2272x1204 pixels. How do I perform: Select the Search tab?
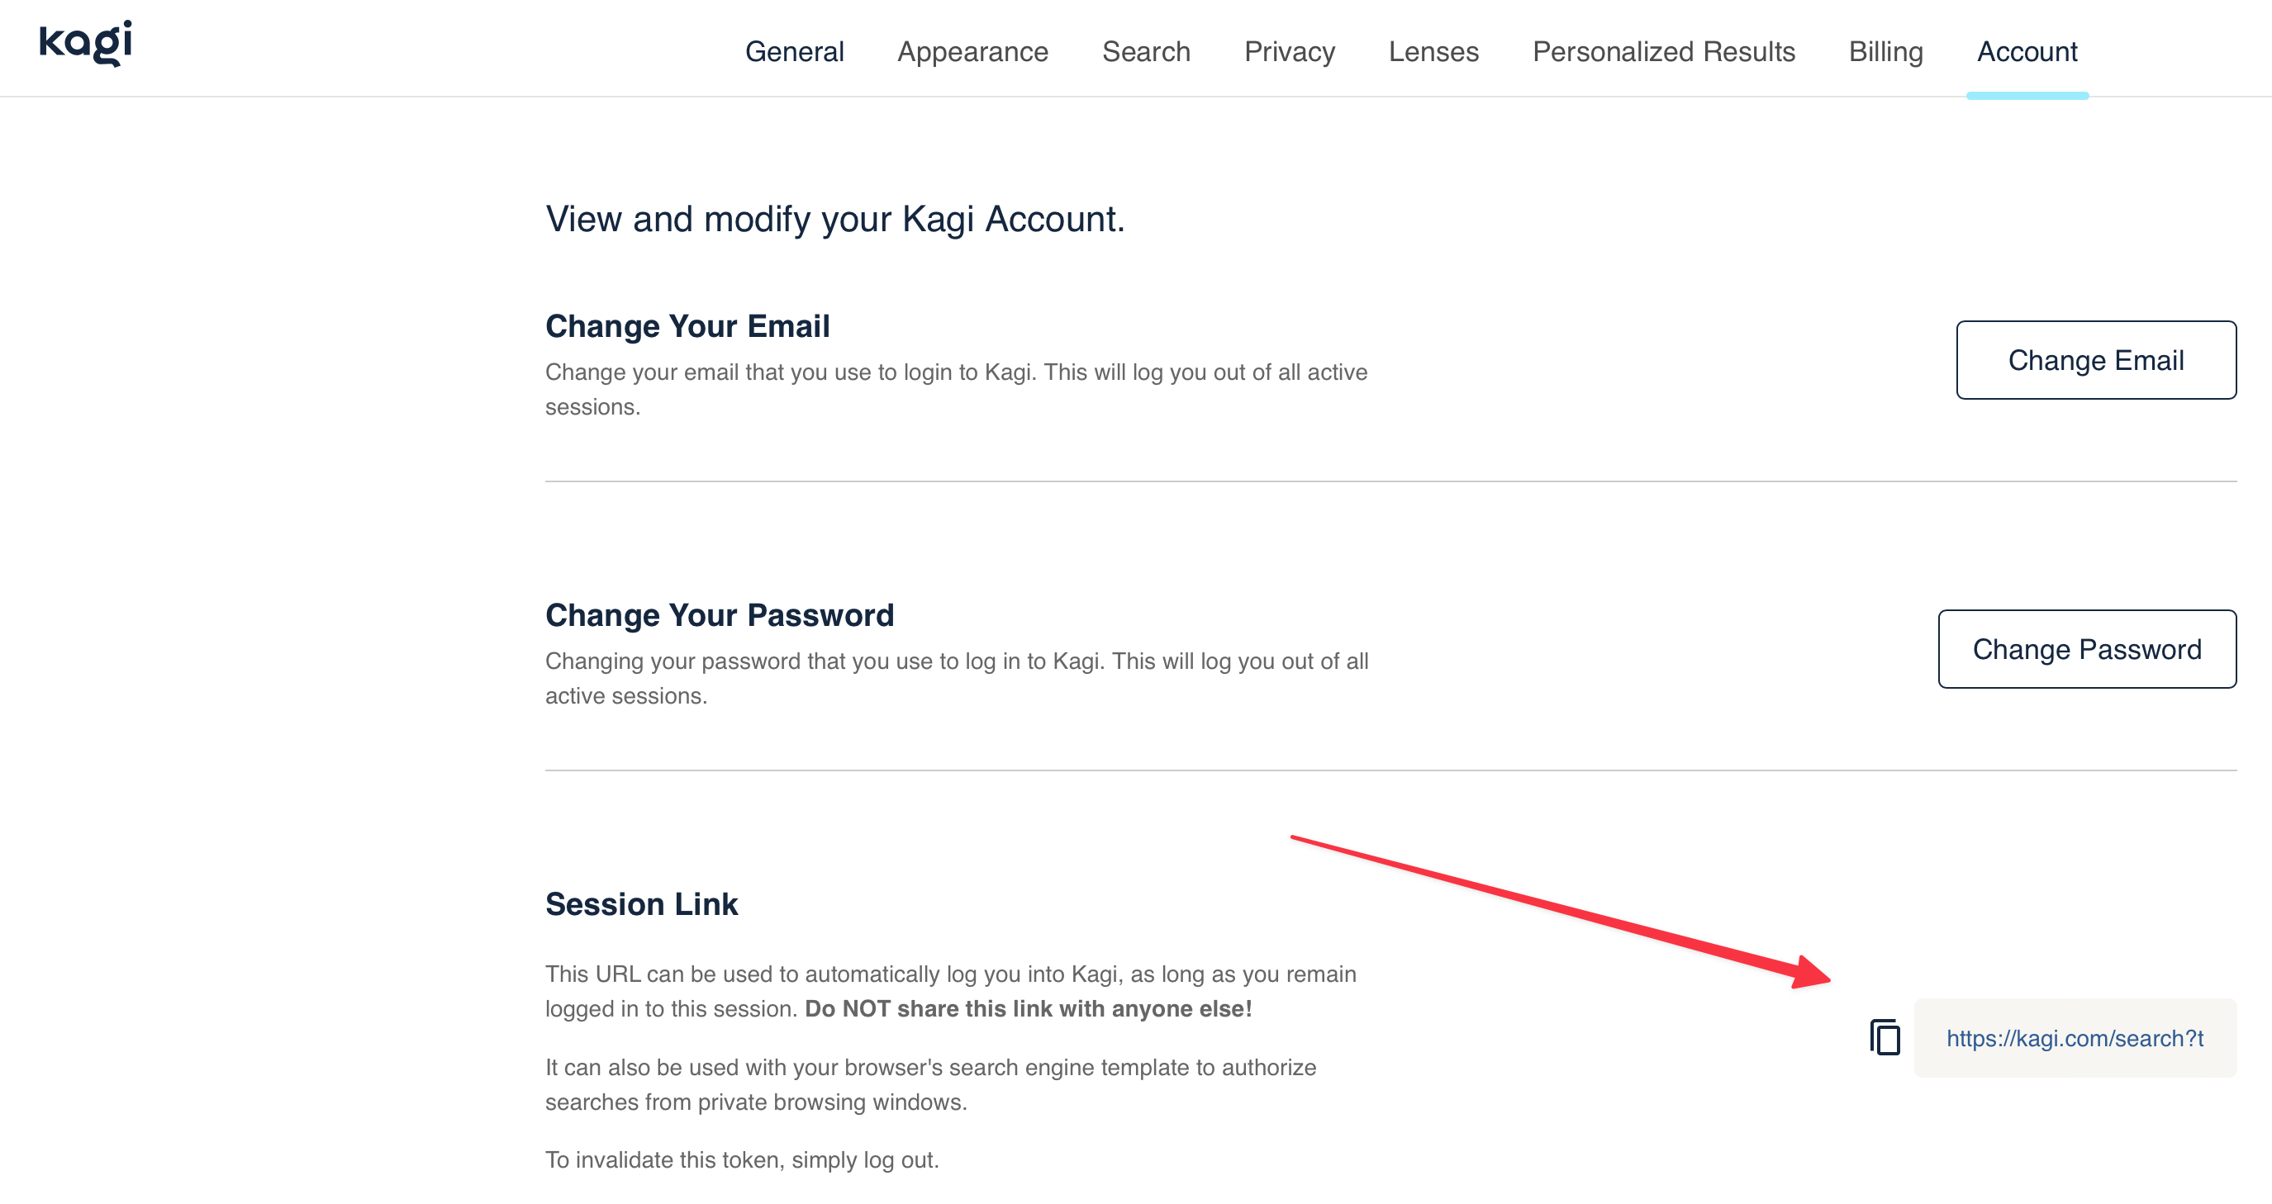pos(1146,51)
